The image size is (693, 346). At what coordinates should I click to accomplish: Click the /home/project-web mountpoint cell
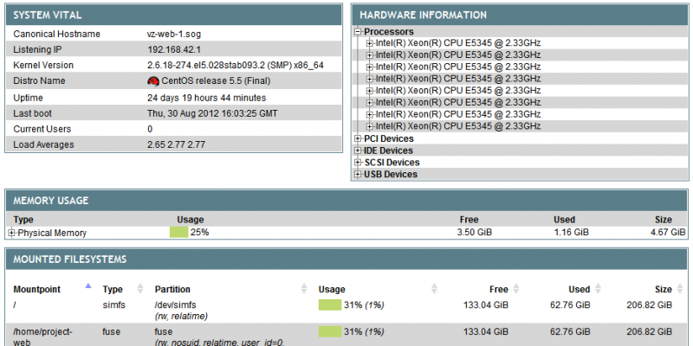click(x=42, y=336)
